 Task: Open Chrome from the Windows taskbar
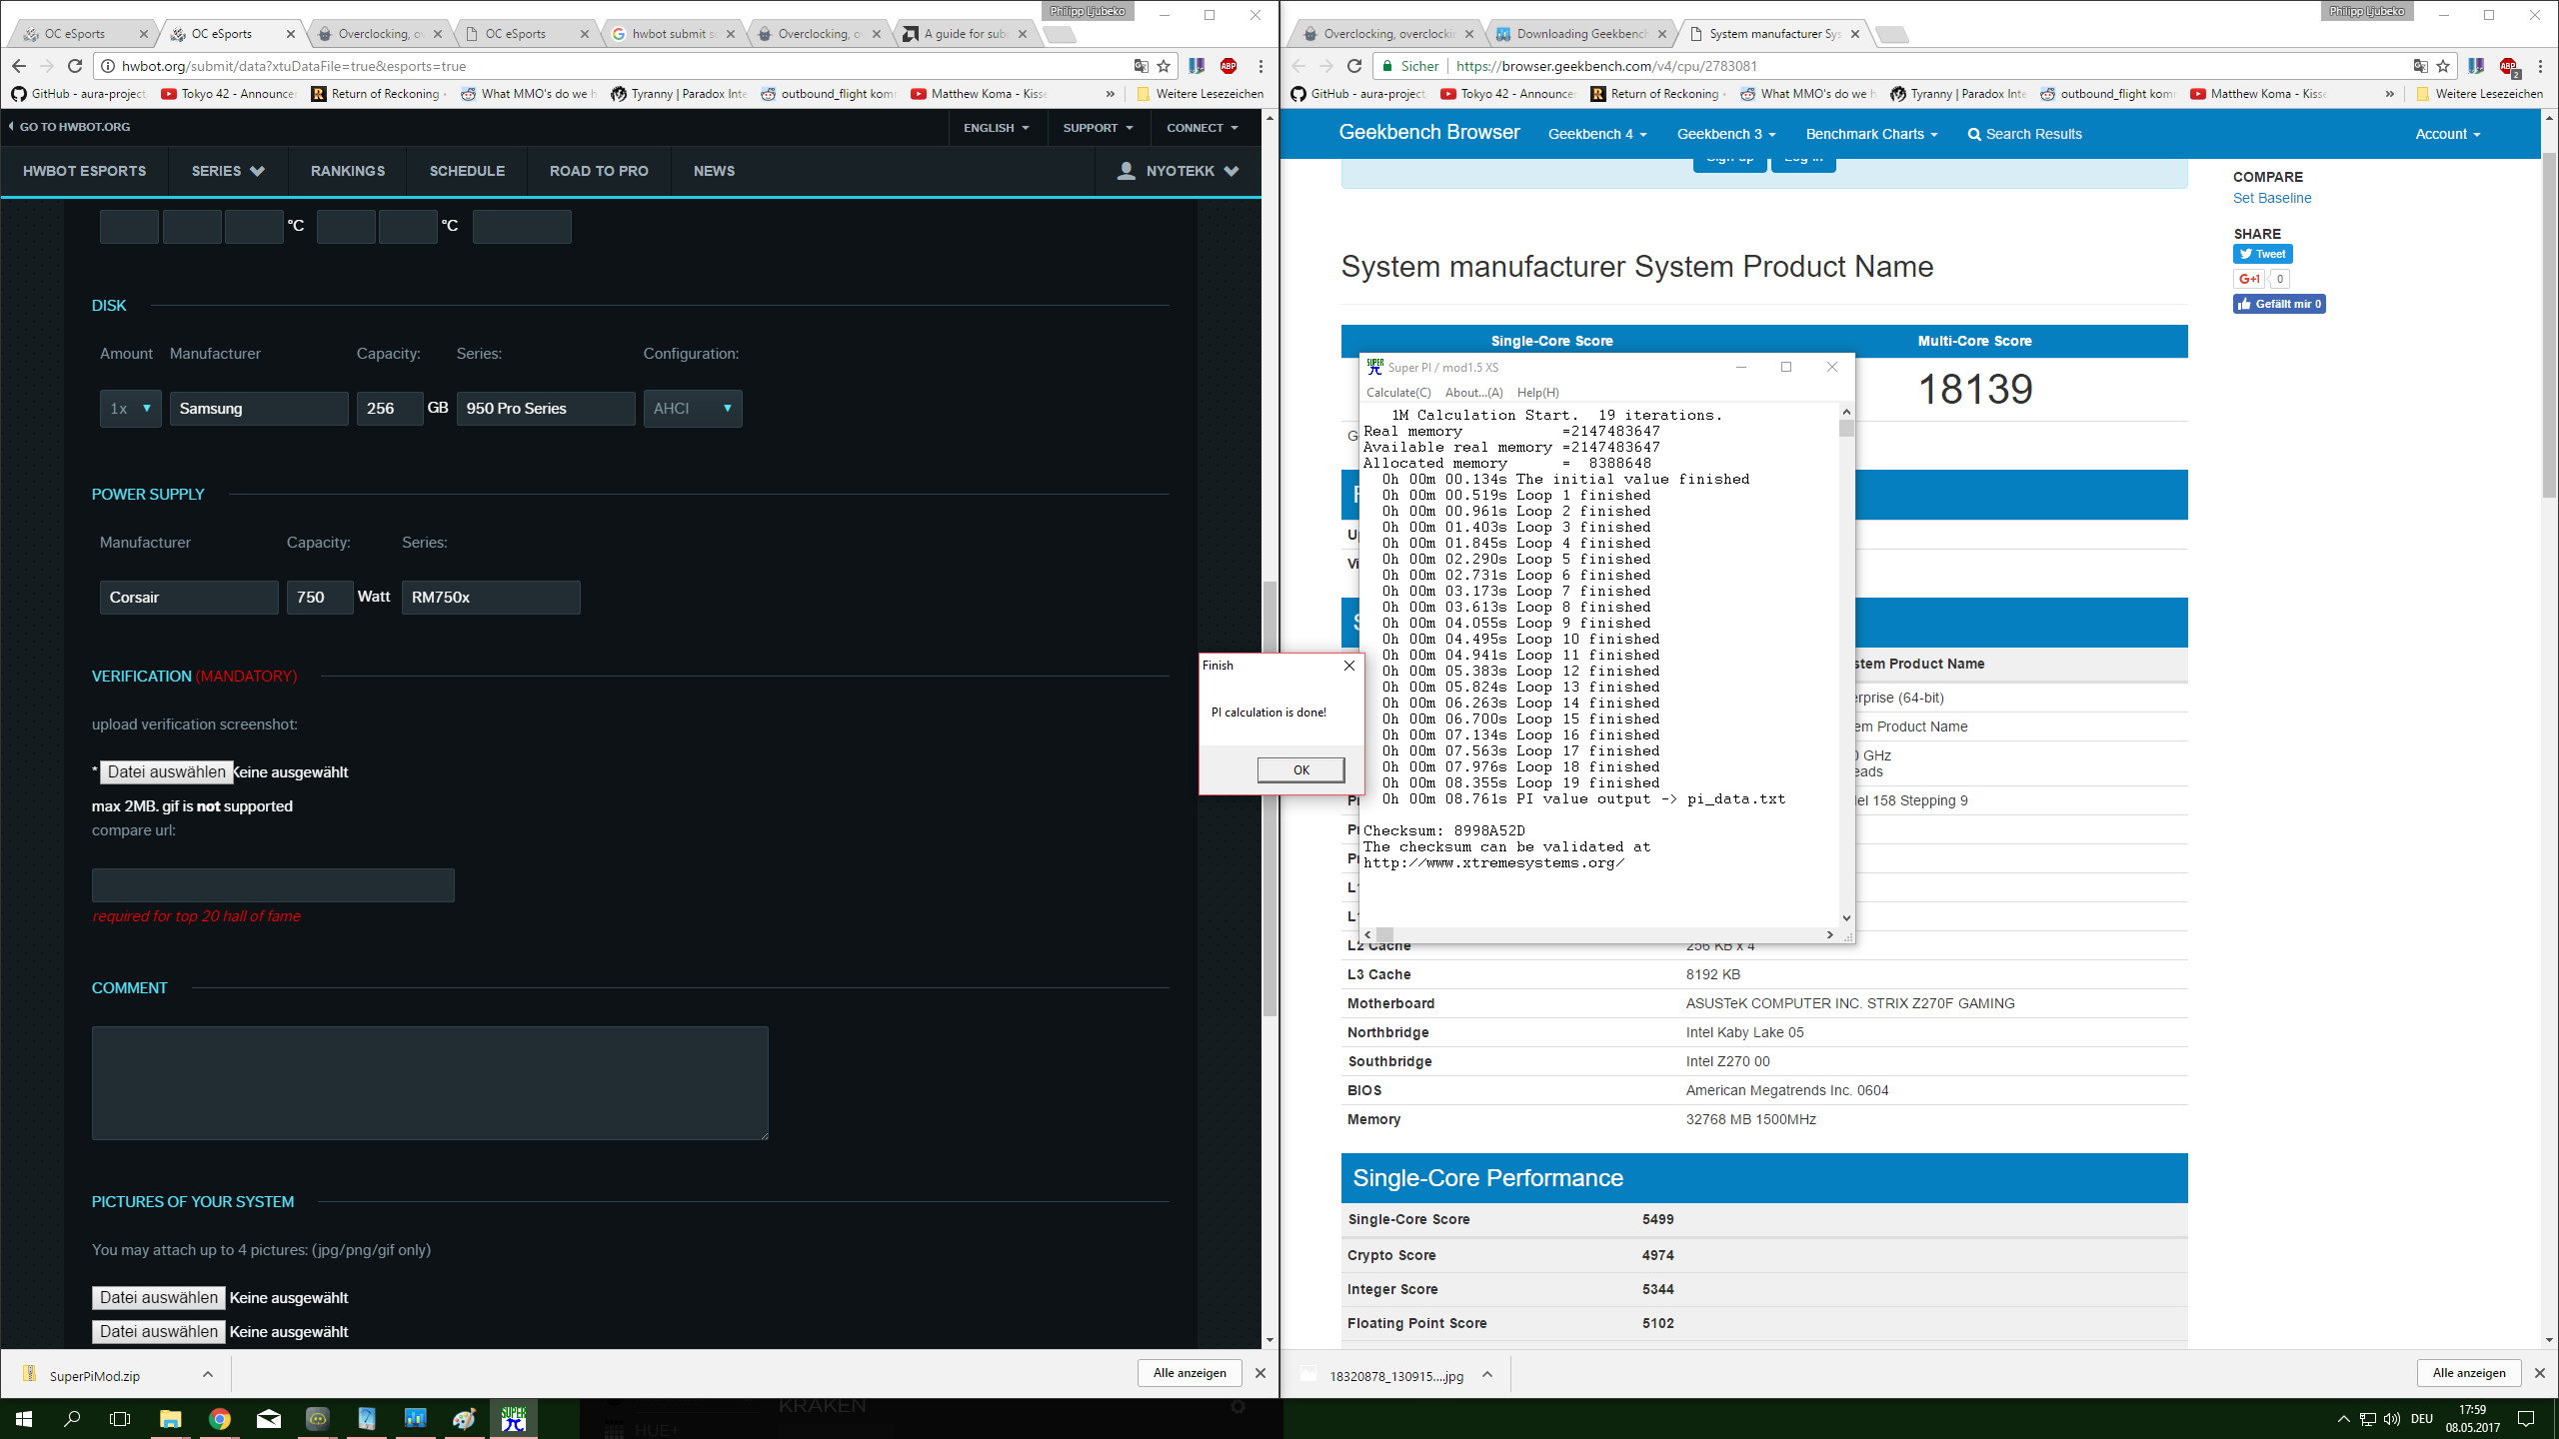[x=220, y=1418]
